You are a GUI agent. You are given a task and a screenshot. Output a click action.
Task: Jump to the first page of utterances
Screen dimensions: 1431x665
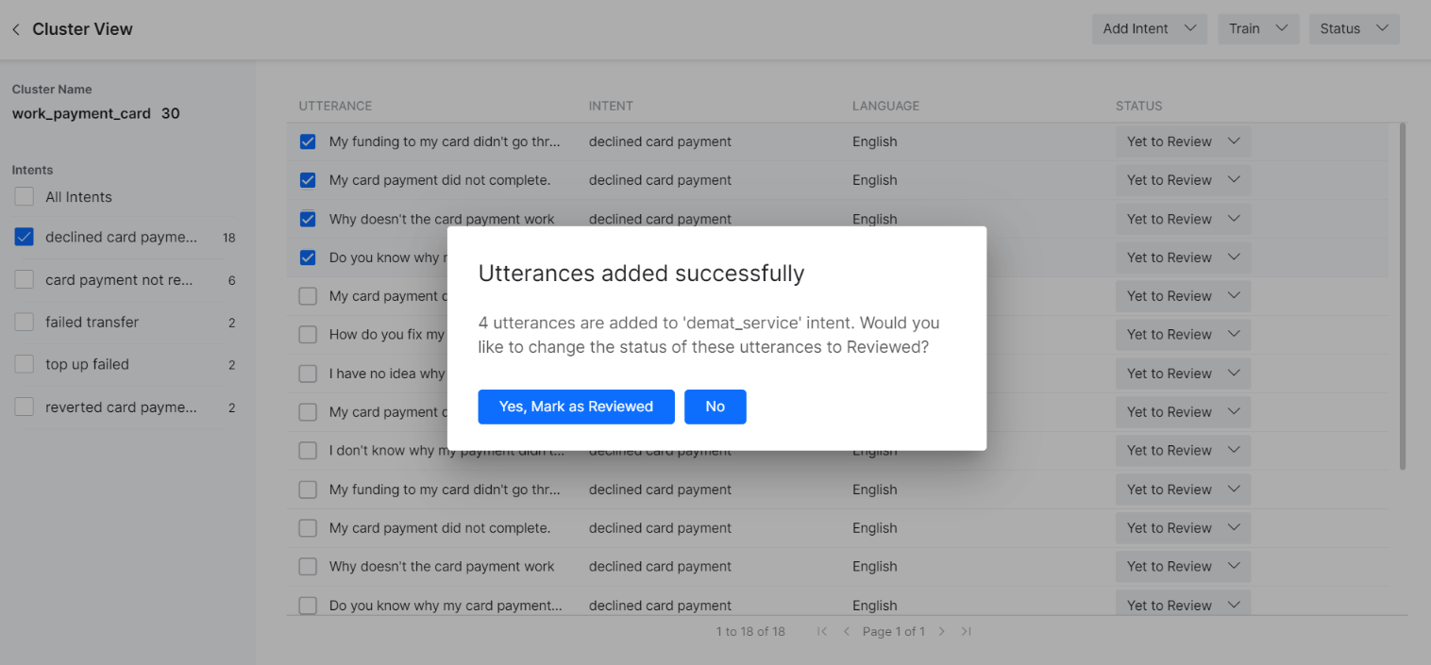[822, 631]
